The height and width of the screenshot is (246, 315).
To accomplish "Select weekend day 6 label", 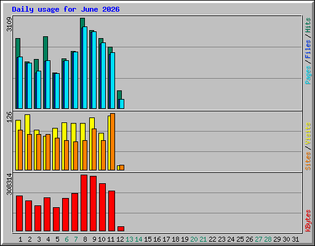I will coord(66,239).
